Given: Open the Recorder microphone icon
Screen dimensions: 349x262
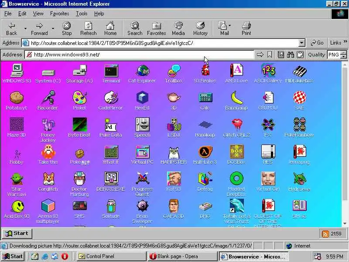Looking at the screenshot, I should click(48, 101).
